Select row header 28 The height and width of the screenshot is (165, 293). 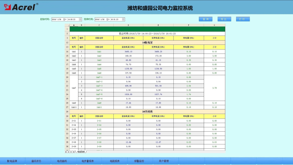click(x=67, y=112)
